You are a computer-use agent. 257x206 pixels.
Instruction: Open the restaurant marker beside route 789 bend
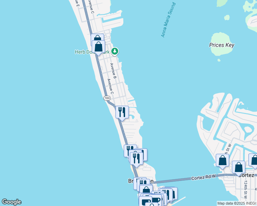point(122,113)
